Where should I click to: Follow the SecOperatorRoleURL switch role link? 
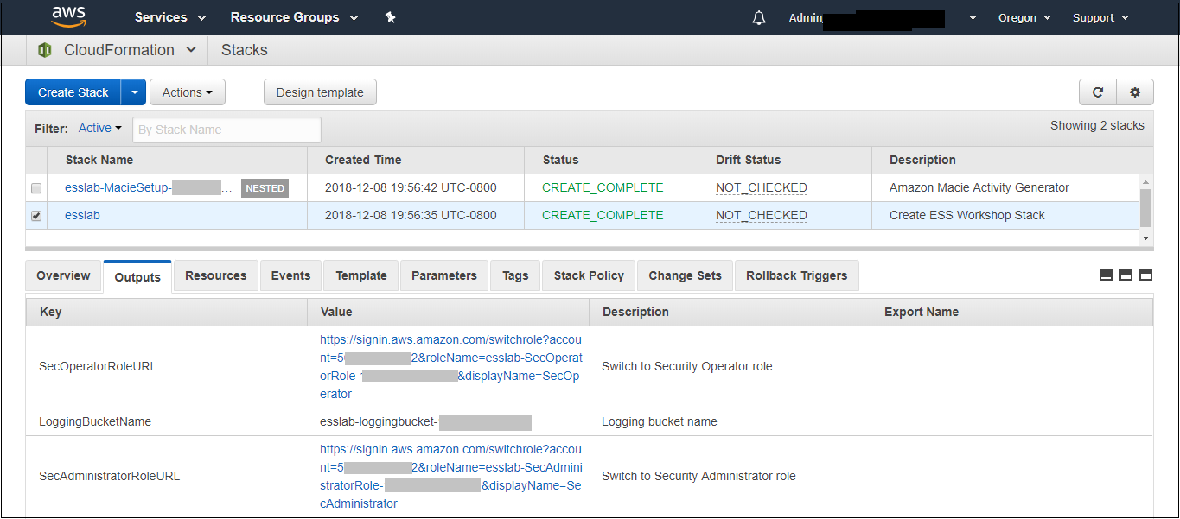coord(450,366)
